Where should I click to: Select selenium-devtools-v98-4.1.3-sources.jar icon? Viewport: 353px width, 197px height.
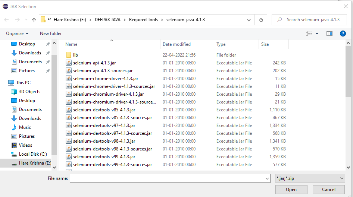[69, 149]
